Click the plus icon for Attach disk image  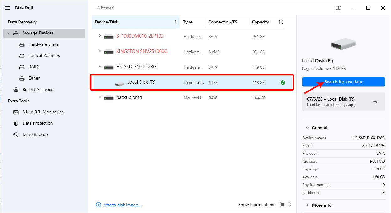(x=98, y=205)
